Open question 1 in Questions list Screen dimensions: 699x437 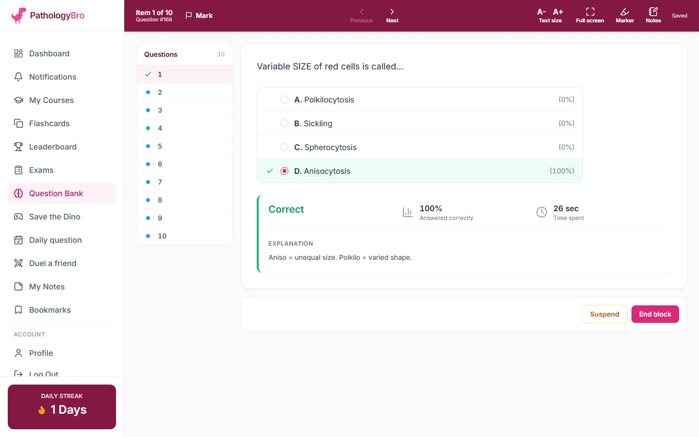click(184, 74)
